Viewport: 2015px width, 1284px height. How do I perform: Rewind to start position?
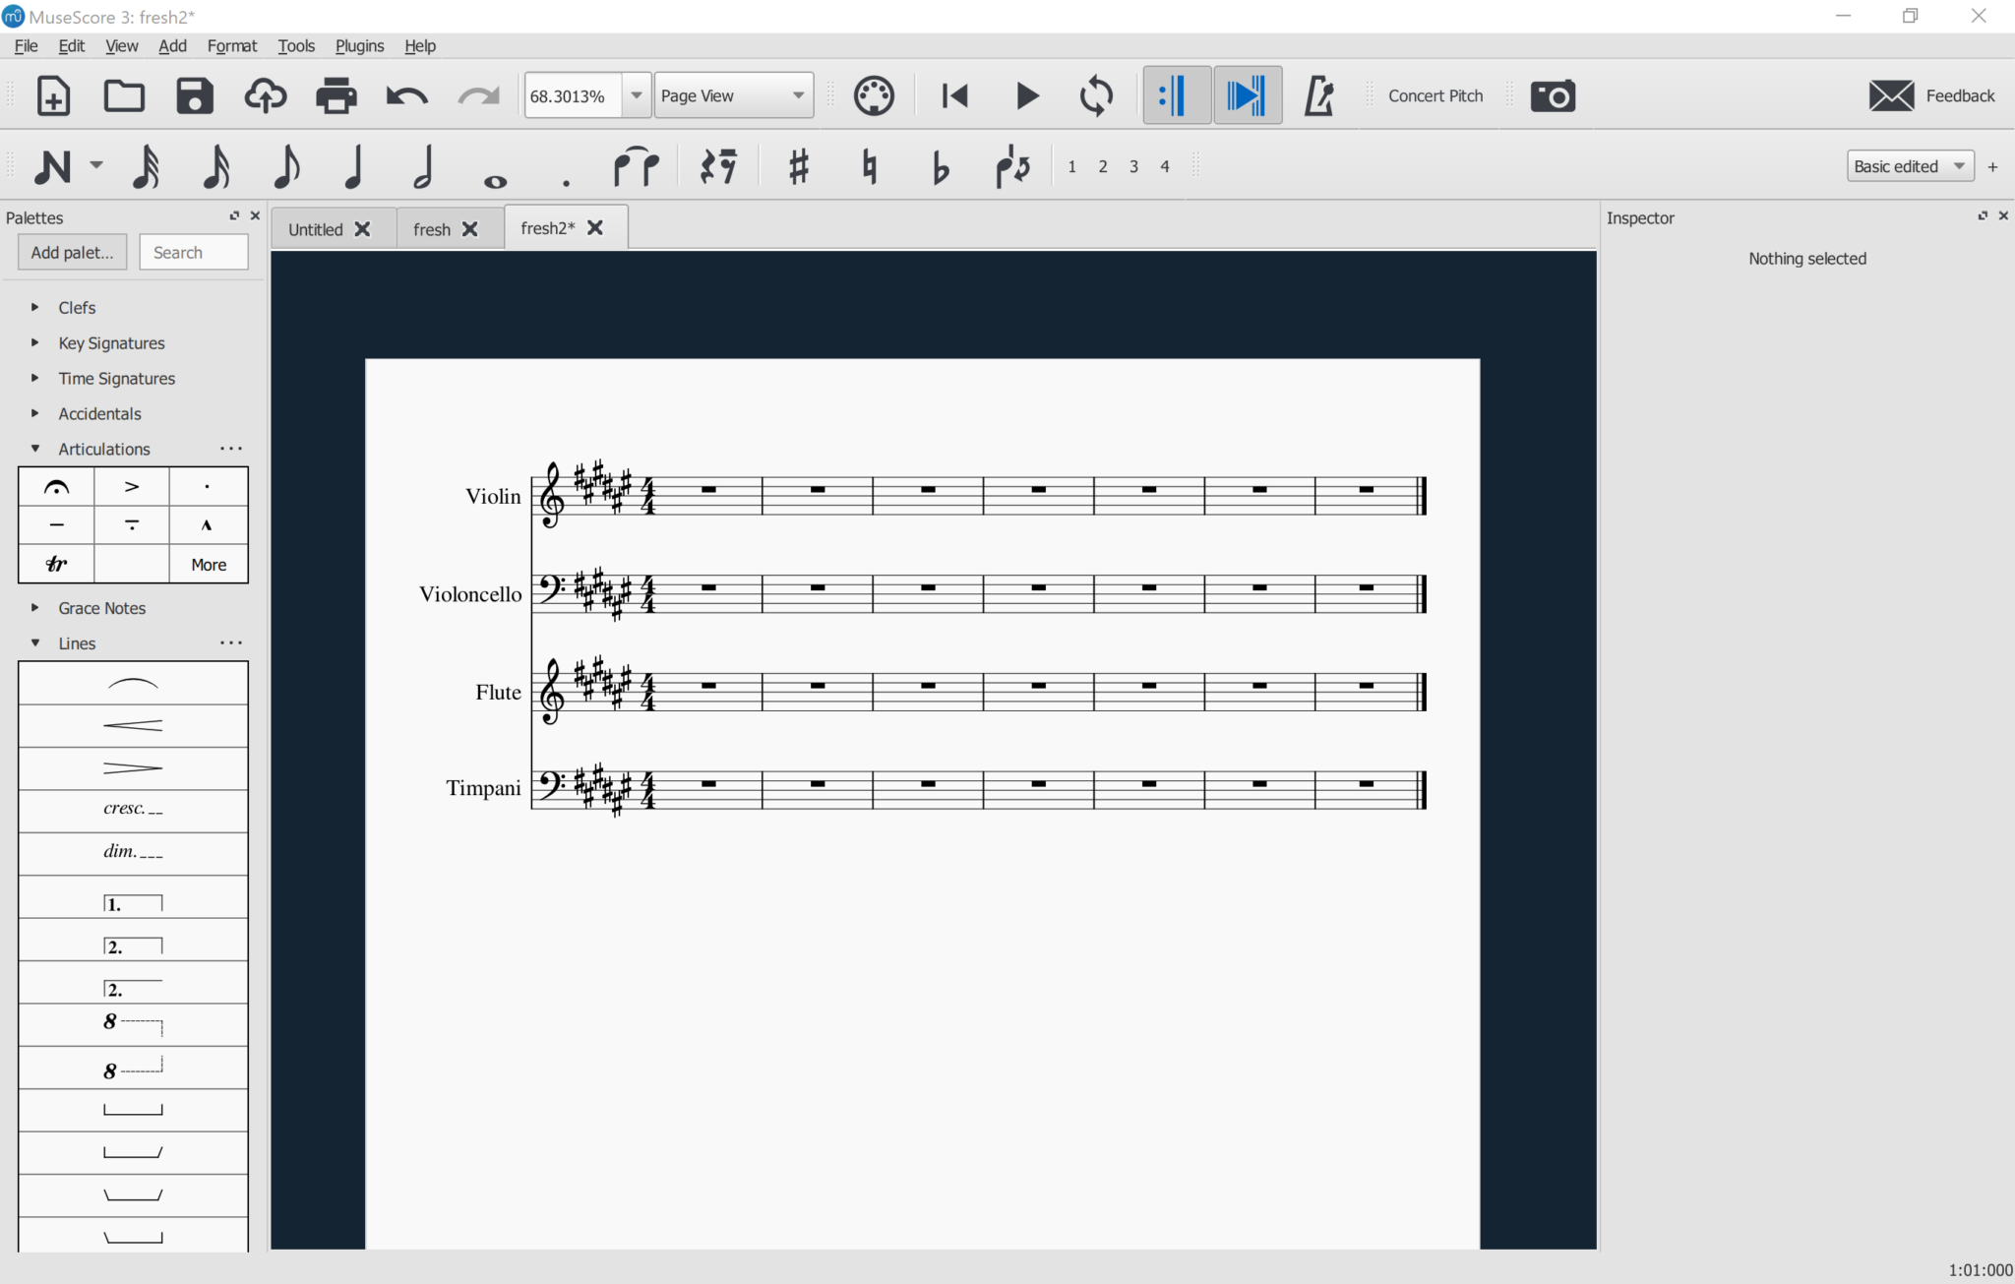pyautogui.click(x=954, y=95)
